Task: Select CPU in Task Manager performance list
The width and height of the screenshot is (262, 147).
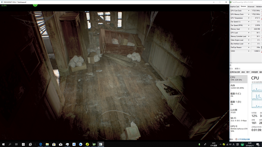Action: click(x=238, y=79)
